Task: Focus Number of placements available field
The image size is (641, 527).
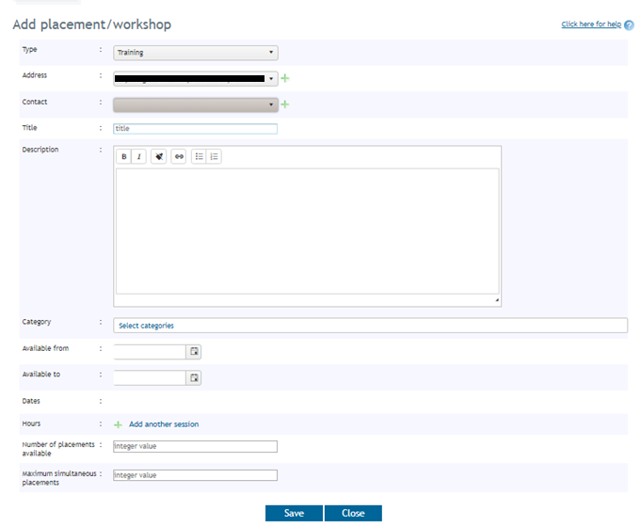Action: [196, 446]
